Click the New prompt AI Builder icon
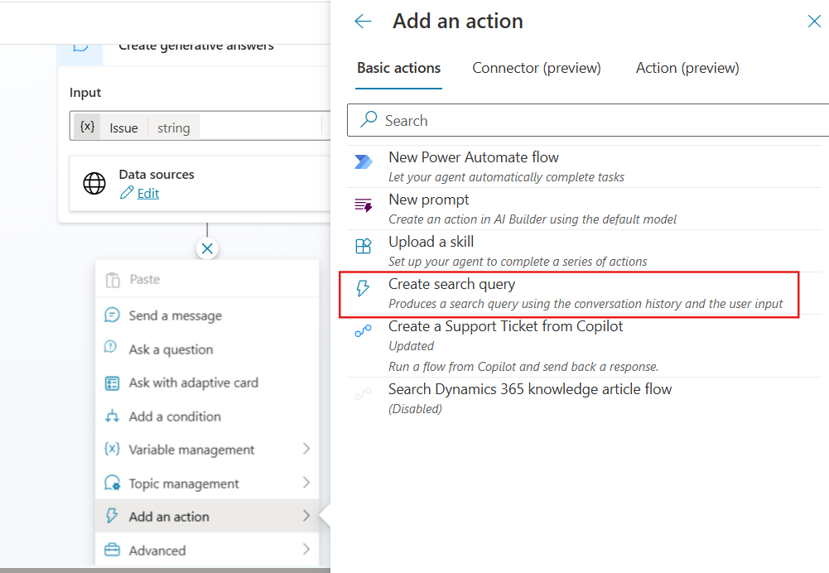 pyautogui.click(x=363, y=205)
